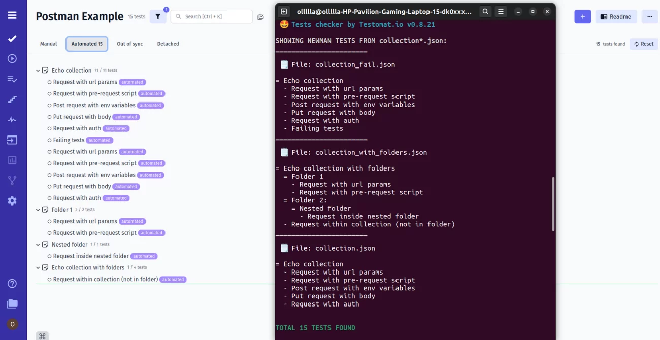
Task: Open the branch/version control icon in sidebar
Action: click(x=12, y=180)
